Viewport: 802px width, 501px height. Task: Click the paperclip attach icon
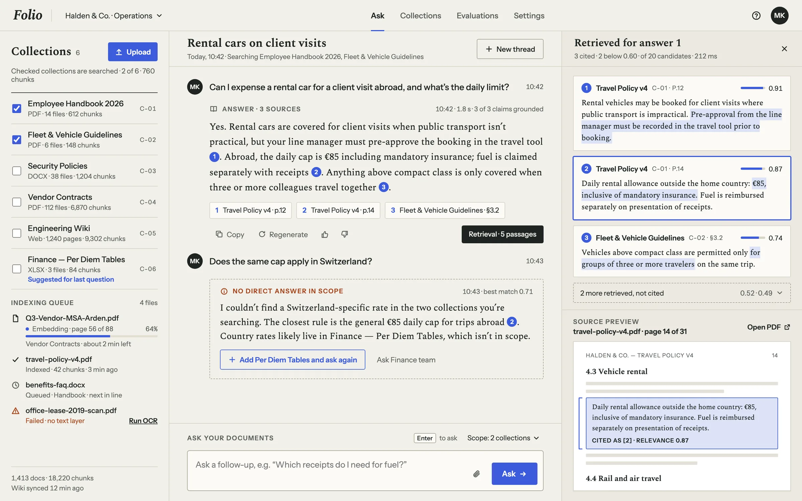(477, 474)
